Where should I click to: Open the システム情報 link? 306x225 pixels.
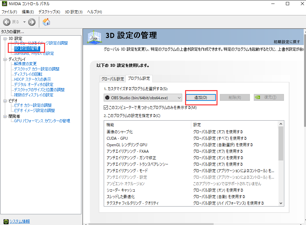tap(20, 221)
